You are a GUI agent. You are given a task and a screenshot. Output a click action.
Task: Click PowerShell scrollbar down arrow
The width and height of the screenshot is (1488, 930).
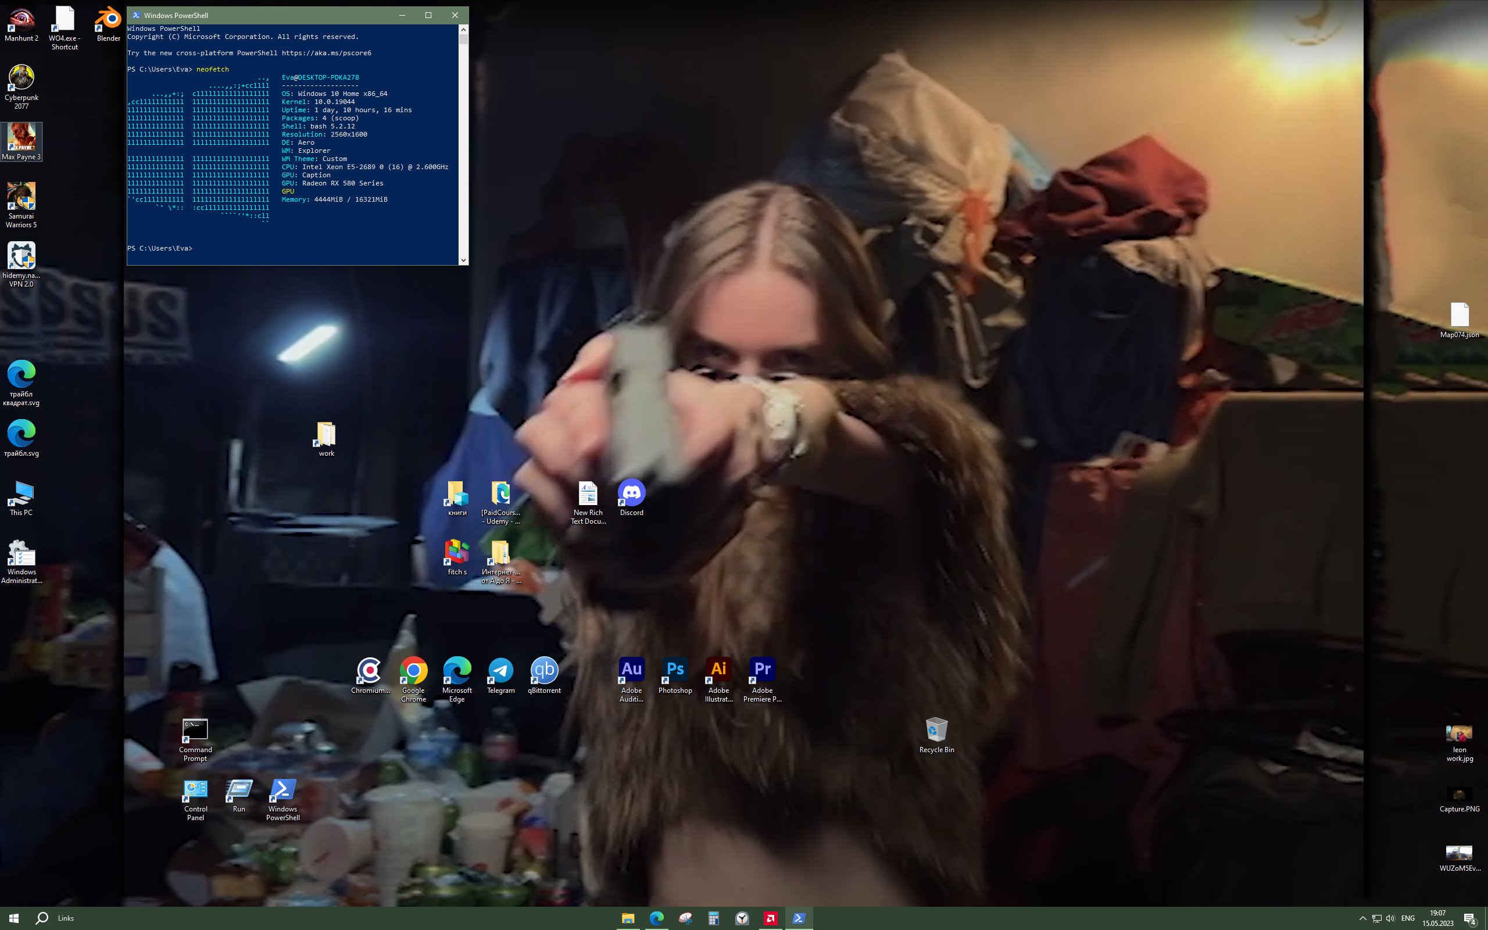click(x=463, y=260)
